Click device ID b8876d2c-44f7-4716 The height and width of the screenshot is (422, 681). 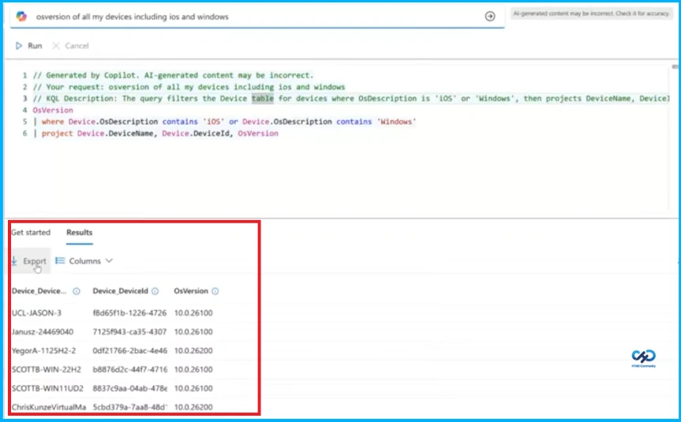[130, 369]
